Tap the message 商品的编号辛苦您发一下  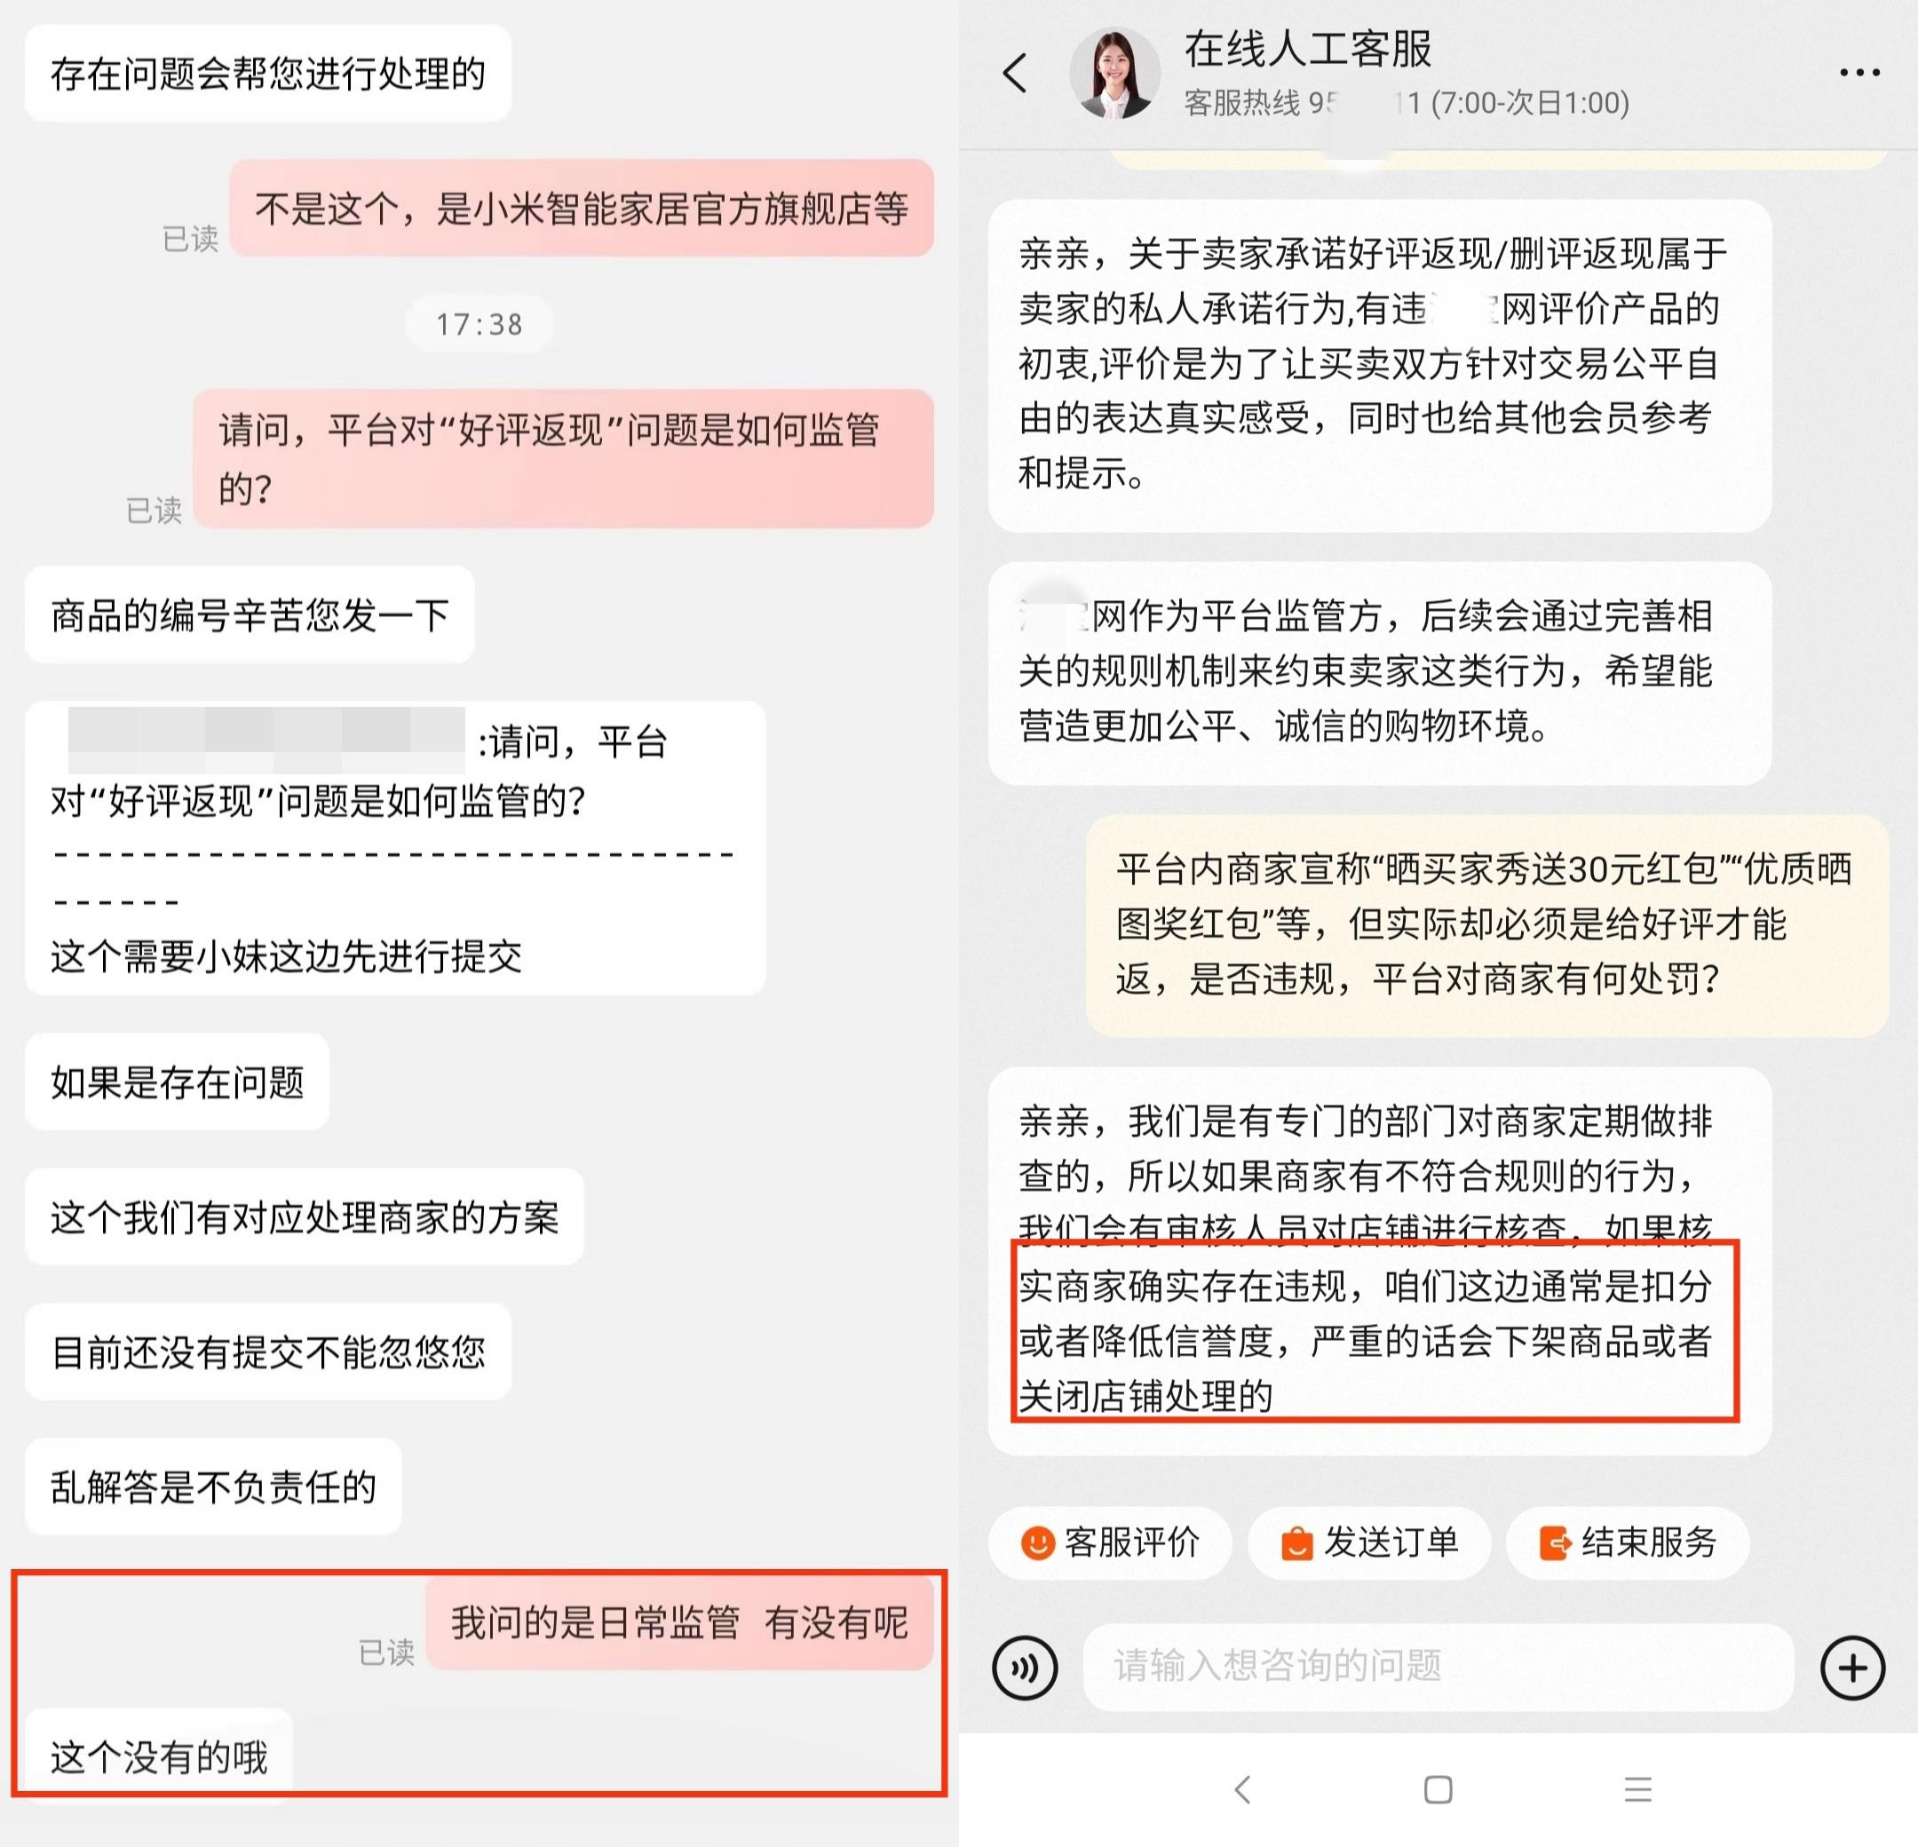click(250, 614)
